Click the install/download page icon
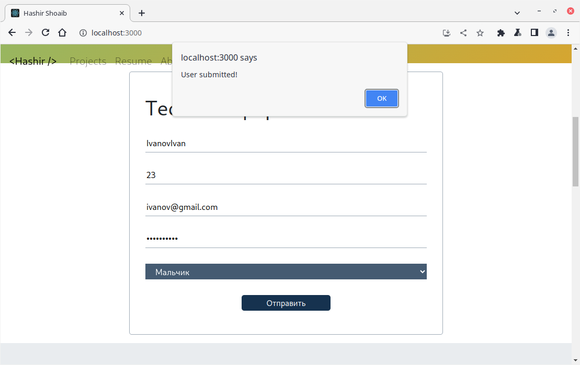Image resolution: width=580 pixels, height=365 pixels. point(447,33)
